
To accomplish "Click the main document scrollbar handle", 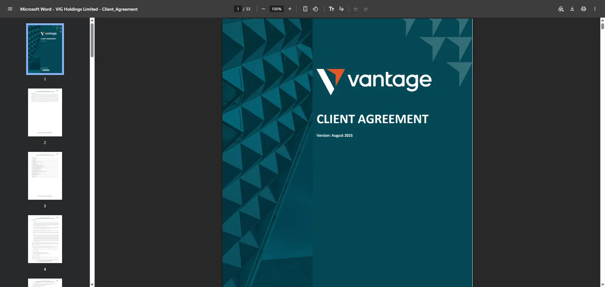I will tap(603, 26).
